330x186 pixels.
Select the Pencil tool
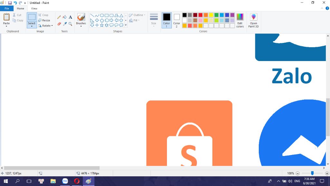pos(59,17)
